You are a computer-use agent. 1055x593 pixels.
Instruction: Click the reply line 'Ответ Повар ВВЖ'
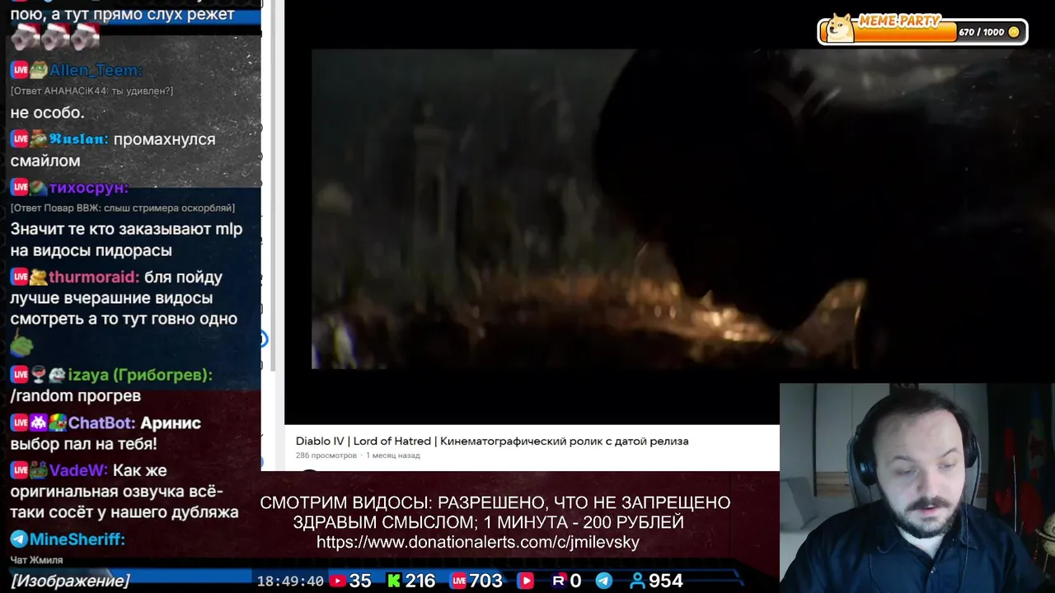pos(122,208)
